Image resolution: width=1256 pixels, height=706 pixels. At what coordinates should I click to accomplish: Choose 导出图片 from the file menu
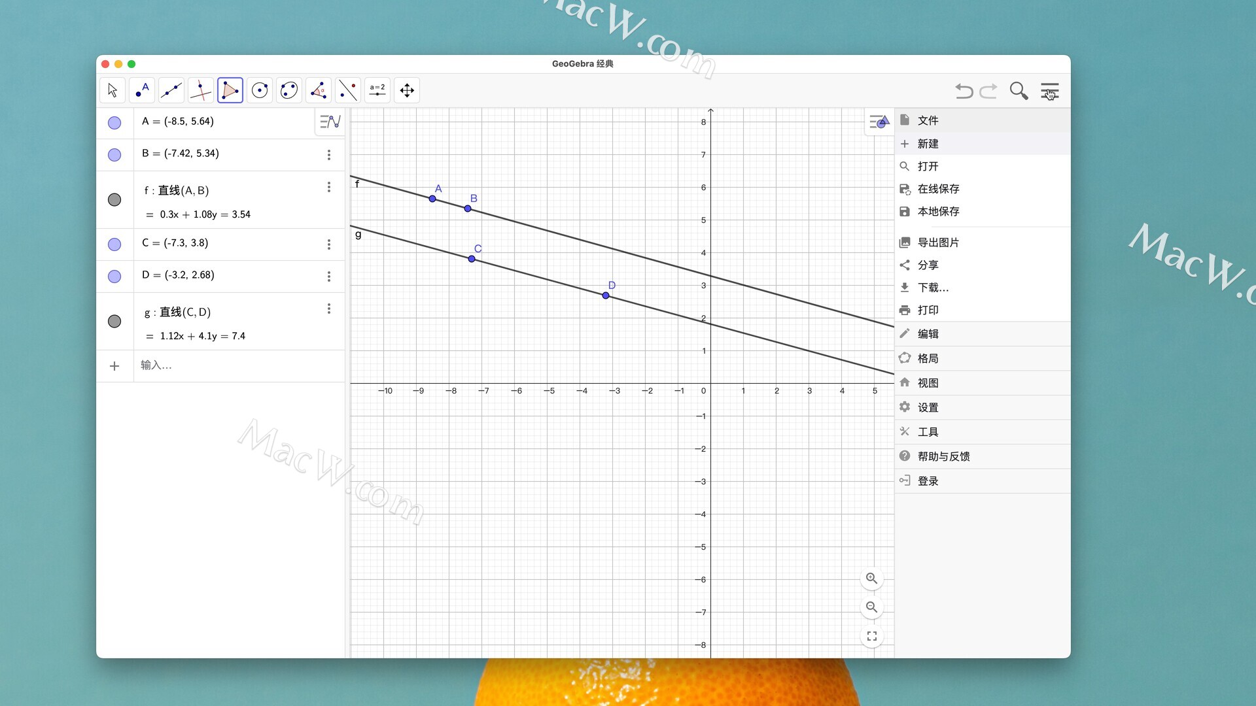click(983, 243)
